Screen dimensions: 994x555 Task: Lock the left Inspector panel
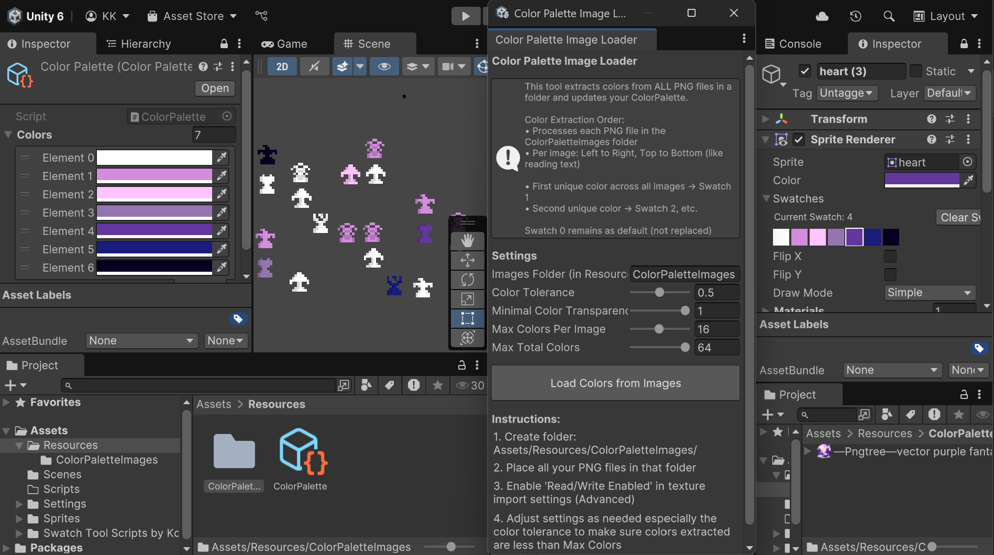coord(224,43)
